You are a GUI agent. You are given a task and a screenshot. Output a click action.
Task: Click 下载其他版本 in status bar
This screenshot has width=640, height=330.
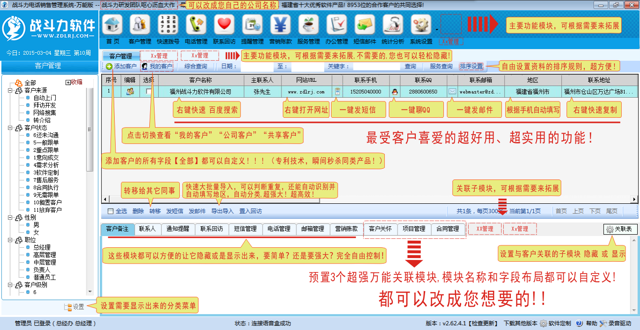tap(520, 323)
